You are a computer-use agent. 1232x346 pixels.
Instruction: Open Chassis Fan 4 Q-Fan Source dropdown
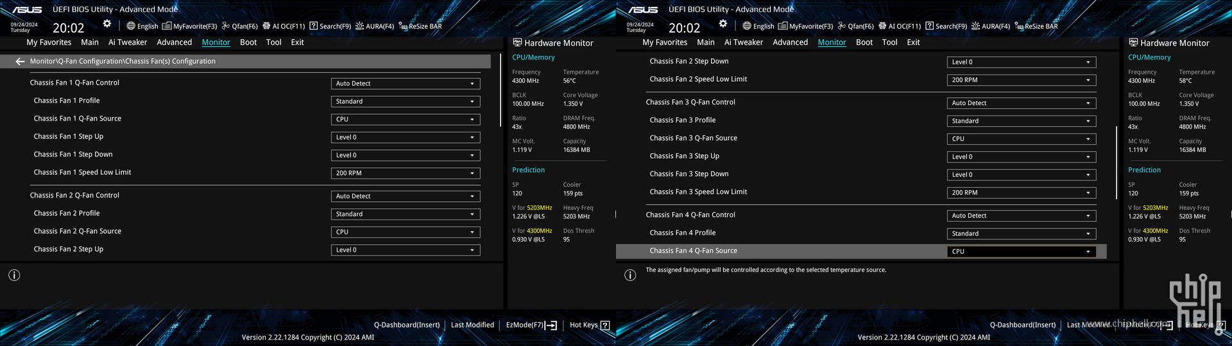pos(1022,252)
